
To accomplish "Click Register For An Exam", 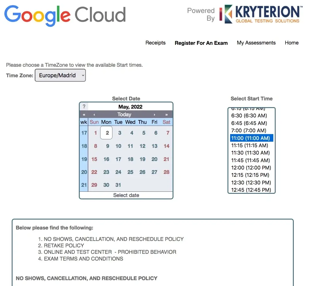I will click(201, 43).
